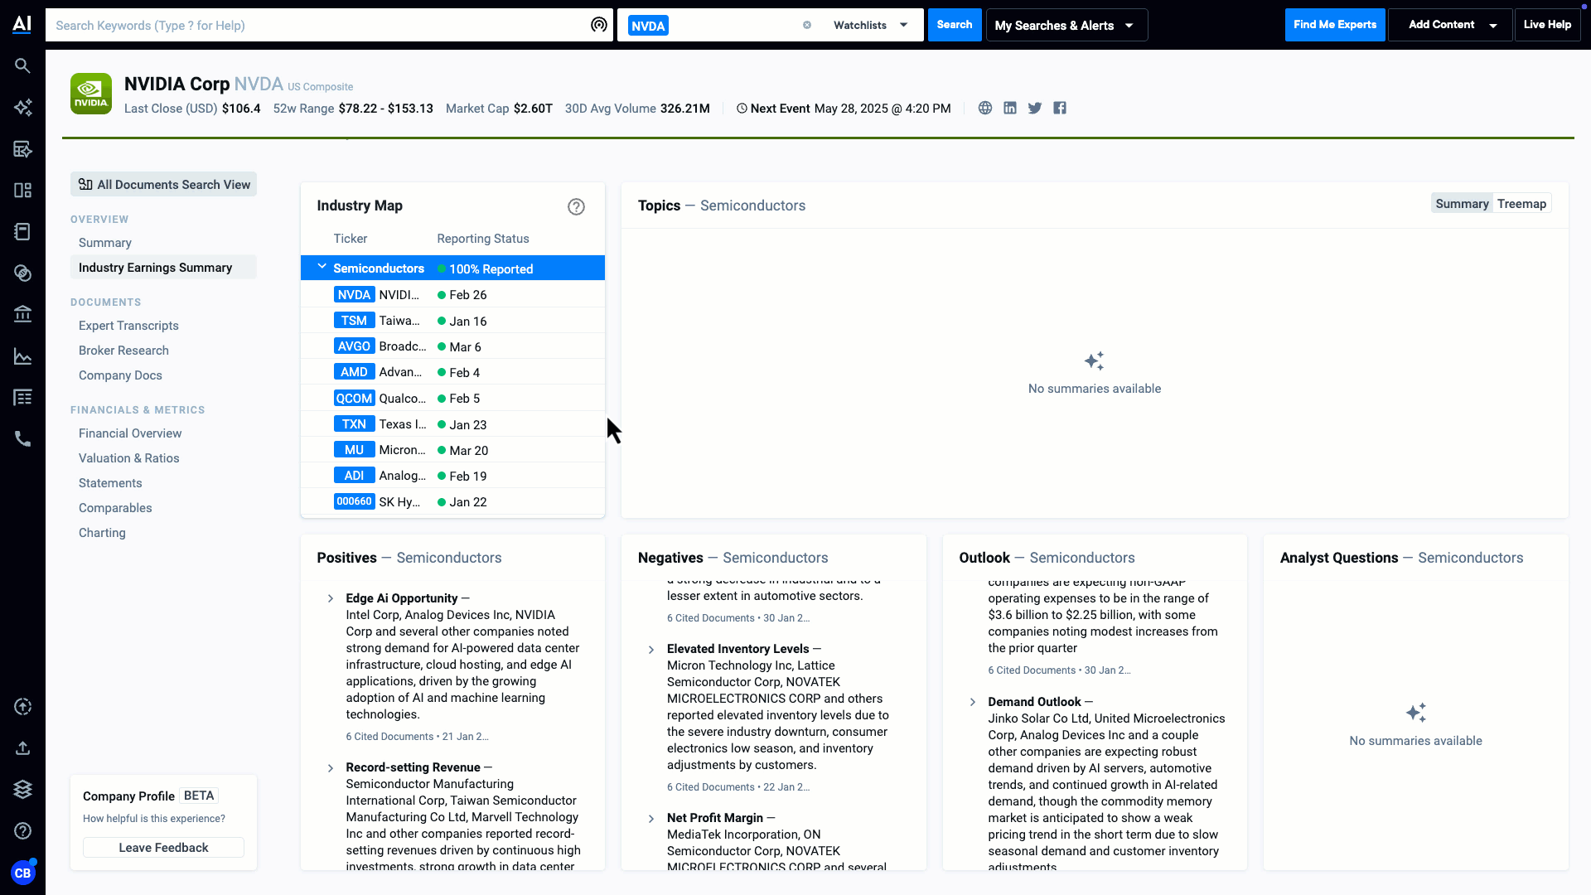1591x895 pixels.
Task: Open Valuation & Ratios page
Action: coord(128,458)
